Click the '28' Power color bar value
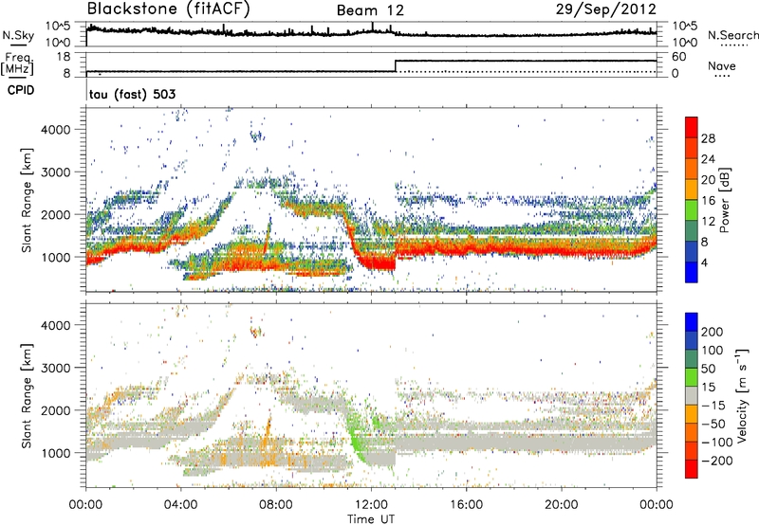 click(708, 138)
